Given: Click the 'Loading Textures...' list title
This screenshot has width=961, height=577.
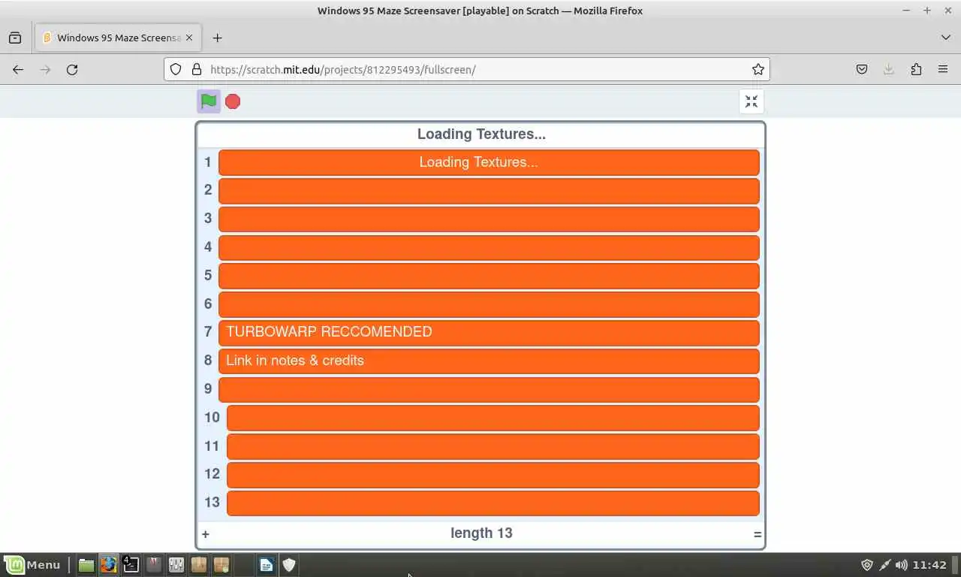Looking at the screenshot, I should [481, 134].
